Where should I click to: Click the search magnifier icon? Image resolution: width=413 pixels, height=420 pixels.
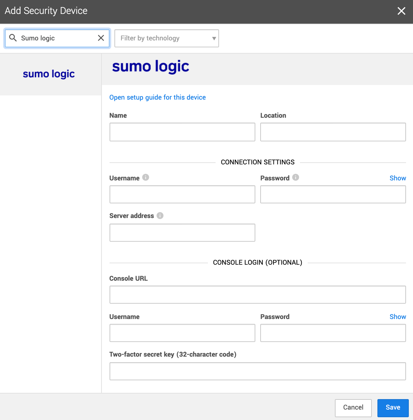tap(13, 38)
